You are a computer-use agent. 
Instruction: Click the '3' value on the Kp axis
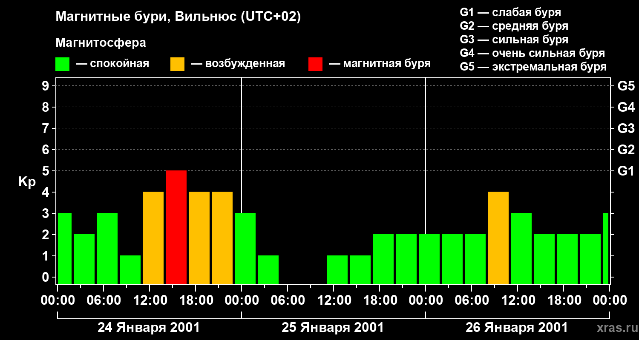(x=46, y=213)
